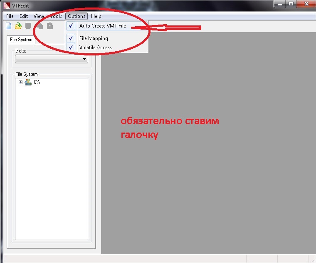Open the Edit menu
The width and height of the screenshot is (316, 263).
point(24,16)
